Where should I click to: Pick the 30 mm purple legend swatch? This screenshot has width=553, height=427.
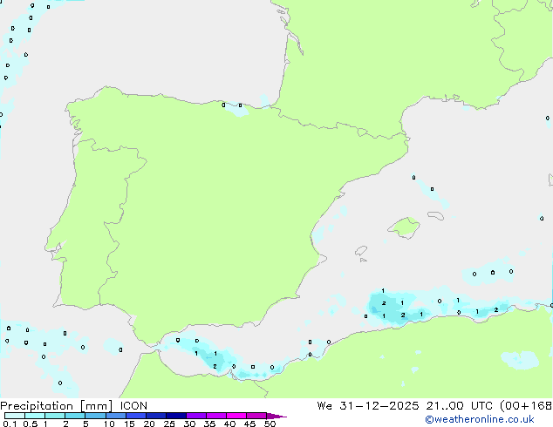pos(196,416)
